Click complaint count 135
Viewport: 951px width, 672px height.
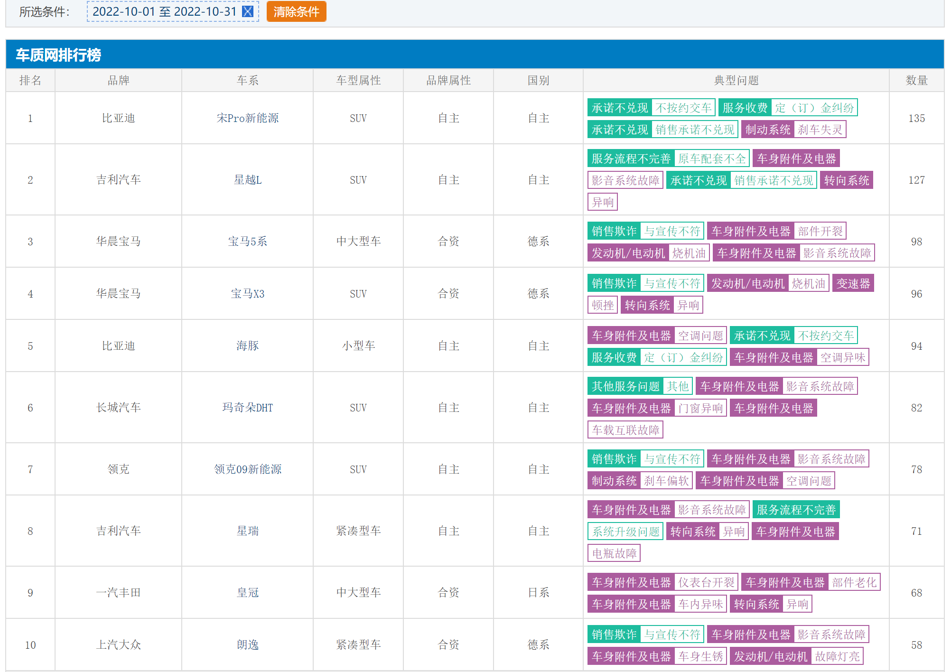click(x=916, y=118)
